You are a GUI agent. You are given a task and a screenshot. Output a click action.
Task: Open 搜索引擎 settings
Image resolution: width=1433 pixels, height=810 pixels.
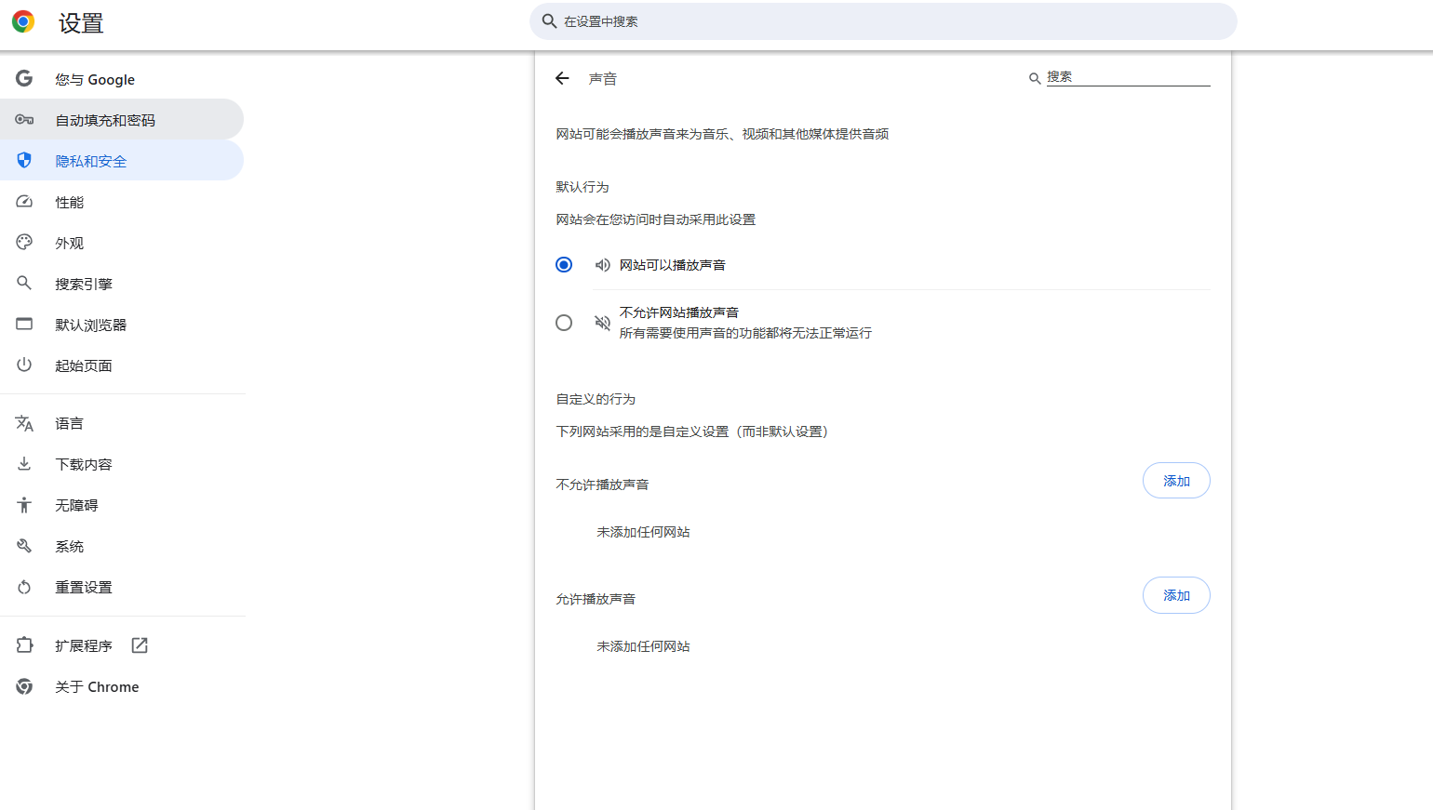[122, 284]
